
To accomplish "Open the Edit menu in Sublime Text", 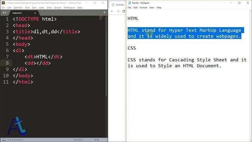I will pos(9,7).
